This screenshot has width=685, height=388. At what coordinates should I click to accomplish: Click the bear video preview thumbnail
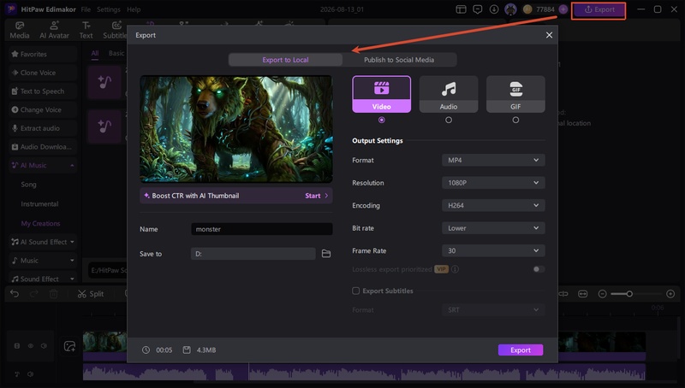click(236, 130)
